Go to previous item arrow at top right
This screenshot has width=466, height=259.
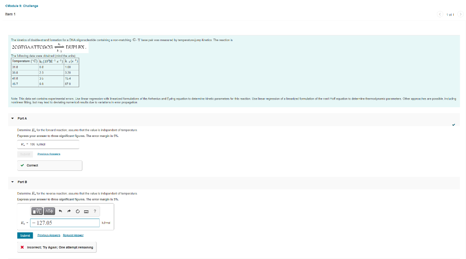click(440, 14)
